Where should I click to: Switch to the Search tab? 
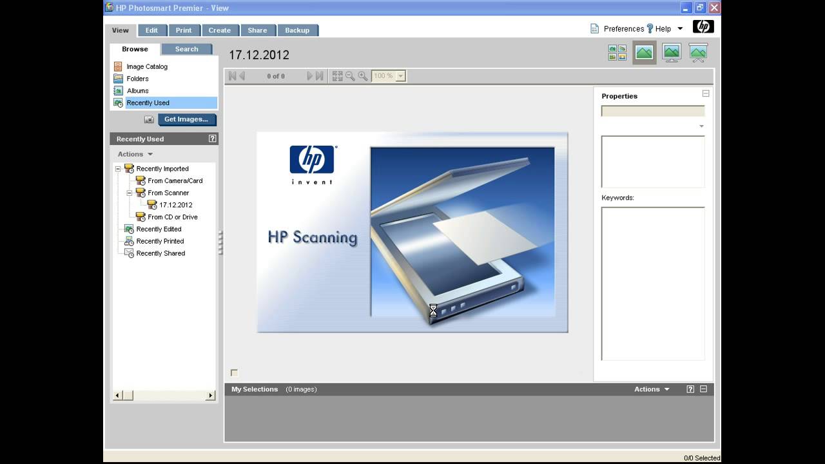coord(187,49)
